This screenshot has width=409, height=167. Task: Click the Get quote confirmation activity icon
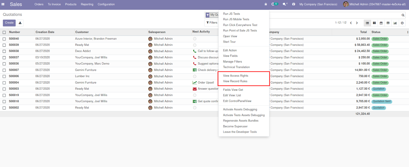pos(195,101)
